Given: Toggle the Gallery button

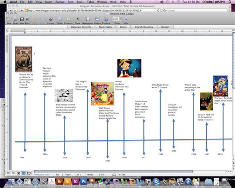Looking at the screenshot, I should 97,19.
